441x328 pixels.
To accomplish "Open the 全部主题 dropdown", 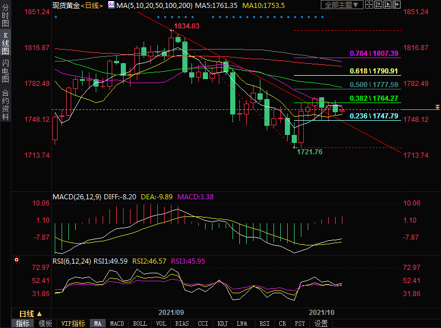I will pyautogui.click(x=342, y=5).
